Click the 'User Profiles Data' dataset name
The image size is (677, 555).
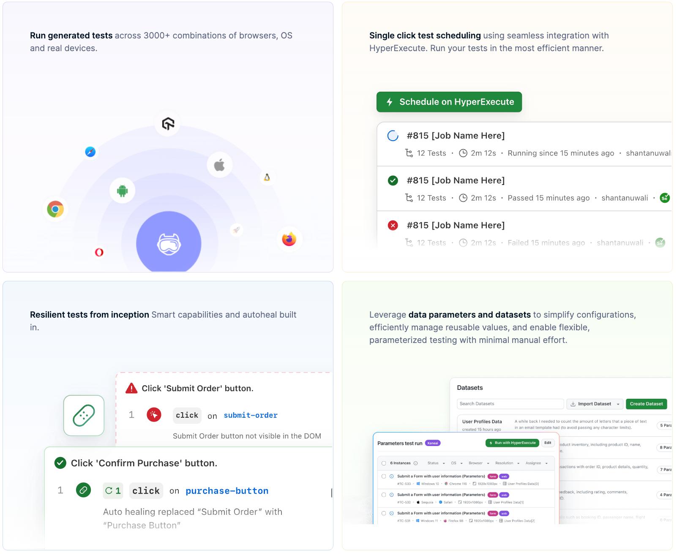tap(482, 422)
